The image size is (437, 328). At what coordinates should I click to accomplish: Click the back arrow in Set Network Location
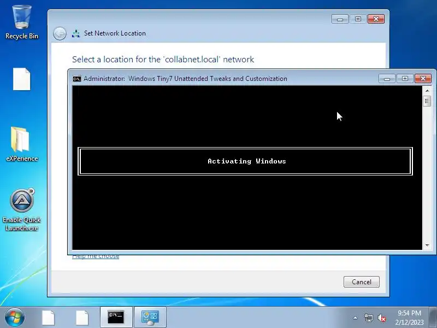[x=60, y=33]
